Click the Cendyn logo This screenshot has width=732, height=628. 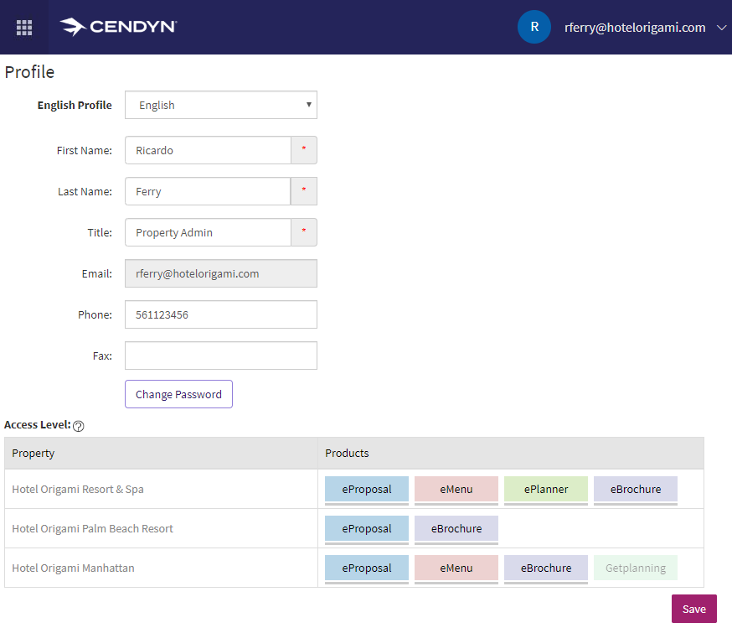[119, 27]
